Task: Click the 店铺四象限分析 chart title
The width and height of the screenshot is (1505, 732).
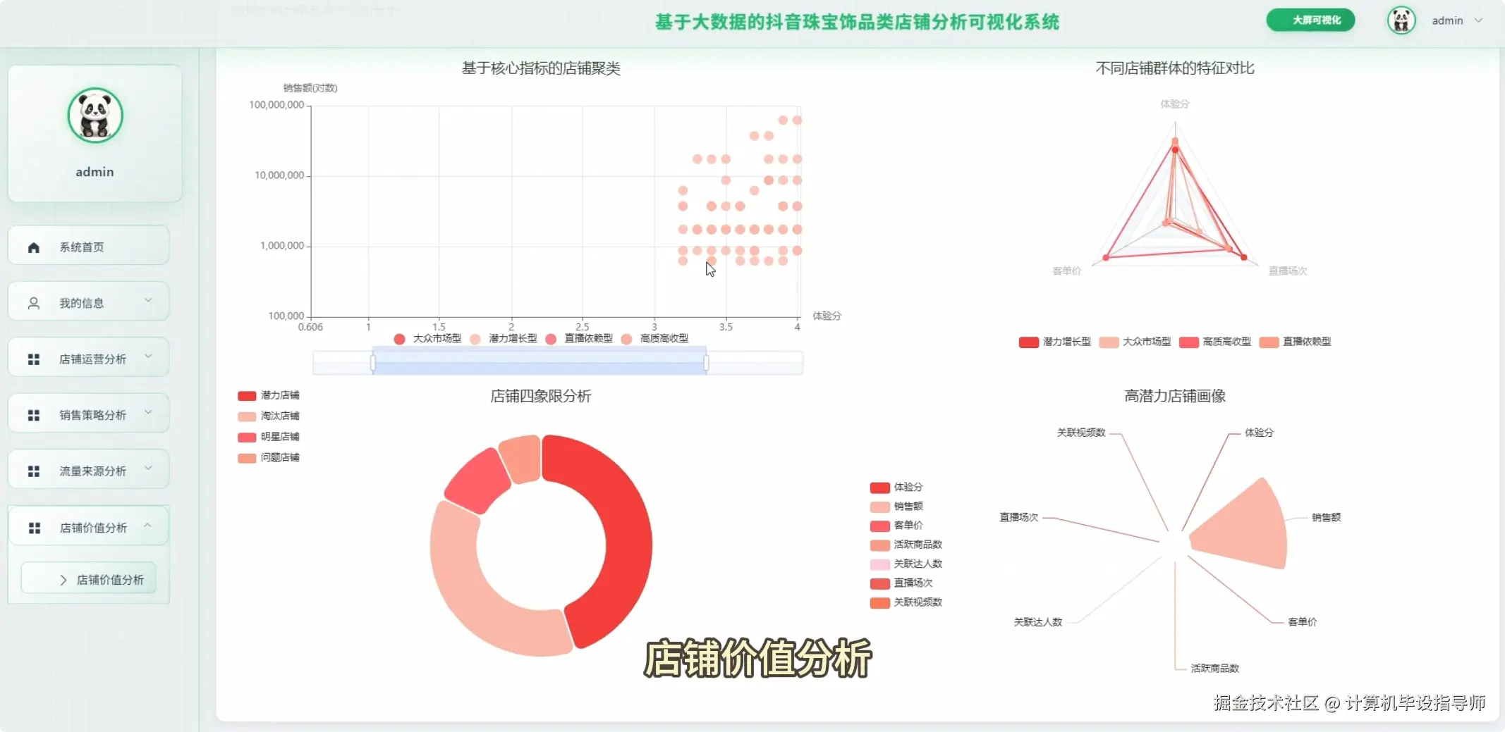Action: point(541,396)
